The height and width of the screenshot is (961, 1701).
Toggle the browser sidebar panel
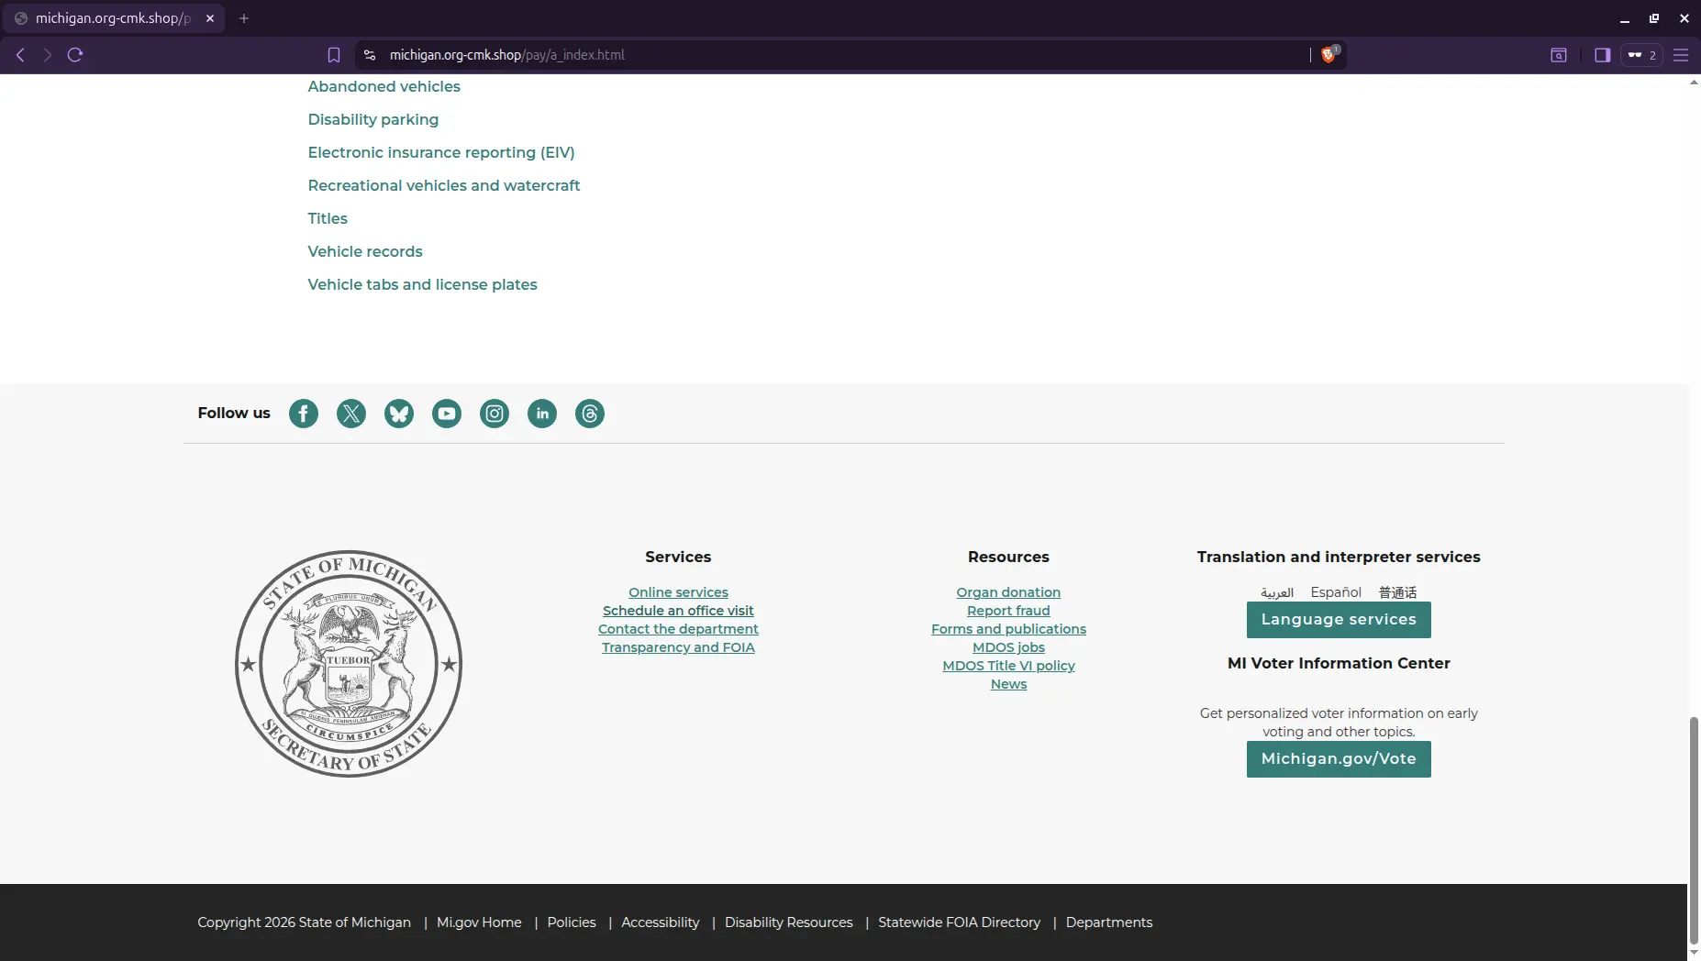[x=1603, y=55]
